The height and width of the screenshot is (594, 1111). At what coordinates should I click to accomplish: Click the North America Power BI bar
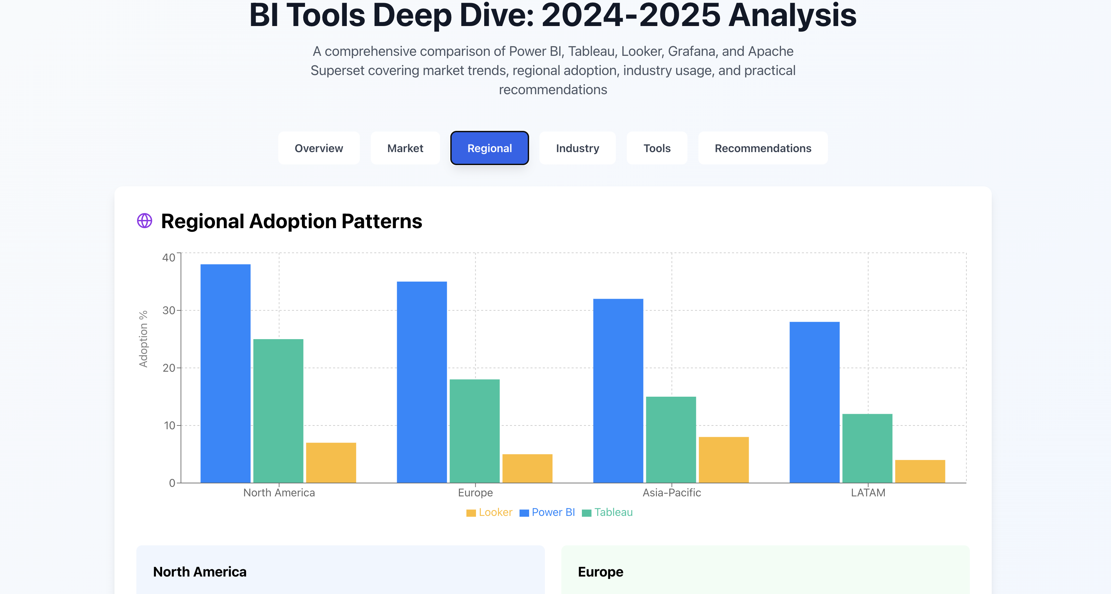click(225, 373)
